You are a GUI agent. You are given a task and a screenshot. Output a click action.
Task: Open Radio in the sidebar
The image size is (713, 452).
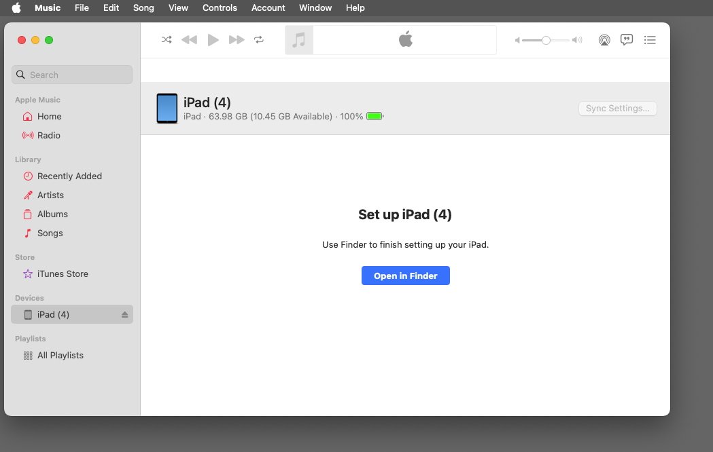[49, 136]
